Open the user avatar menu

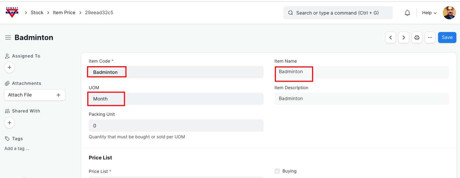click(x=449, y=13)
